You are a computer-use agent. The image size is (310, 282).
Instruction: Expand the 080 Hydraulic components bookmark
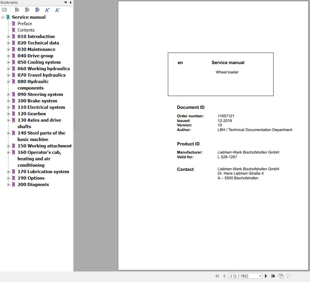pos(8,82)
